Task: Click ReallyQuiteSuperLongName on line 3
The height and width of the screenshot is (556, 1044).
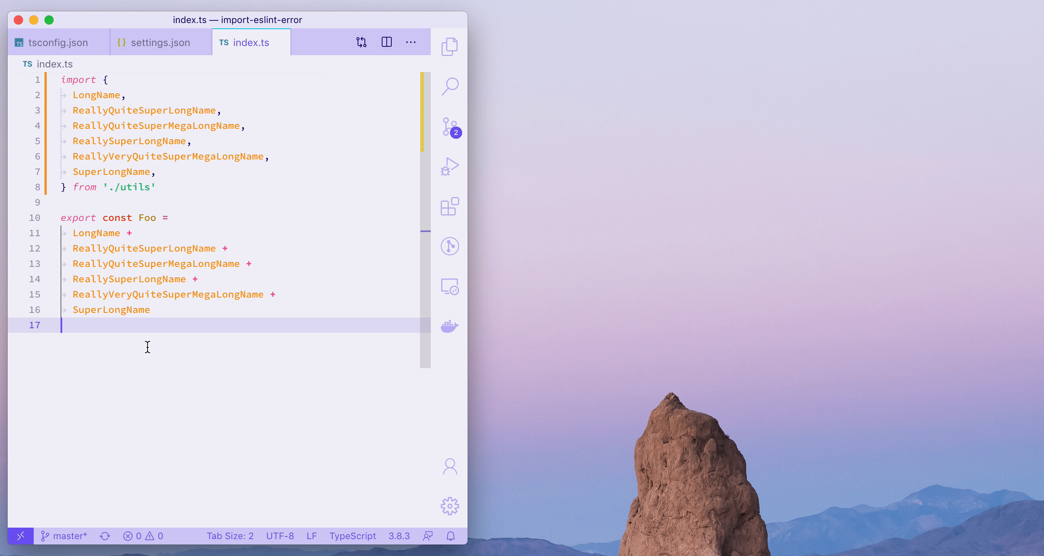Action: tap(144, 110)
